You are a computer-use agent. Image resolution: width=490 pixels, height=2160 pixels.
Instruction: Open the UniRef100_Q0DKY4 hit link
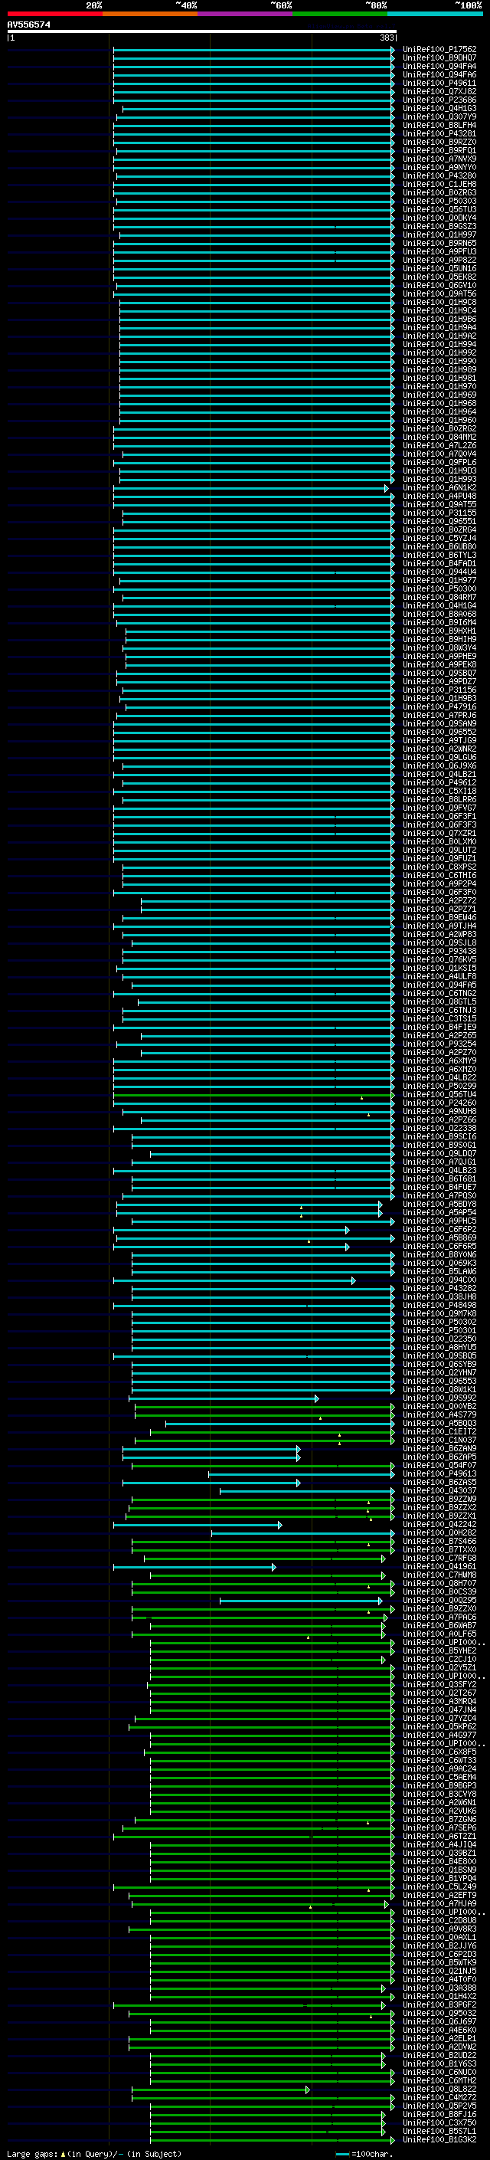point(439,218)
